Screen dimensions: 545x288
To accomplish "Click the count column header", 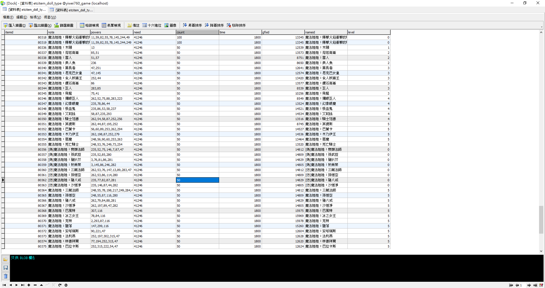I will pyautogui.click(x=197, y=32).
